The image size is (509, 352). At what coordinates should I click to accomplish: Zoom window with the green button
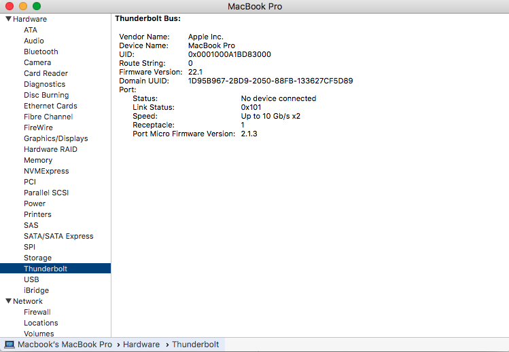pyautogui.click(x=37, y=6)
